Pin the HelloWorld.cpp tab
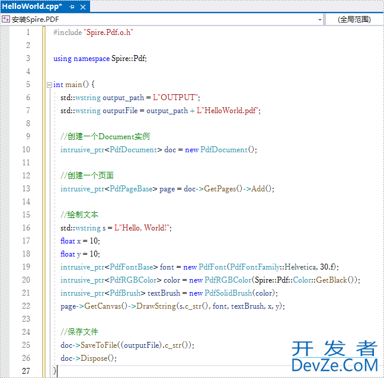384x378 pixels. 72,7
